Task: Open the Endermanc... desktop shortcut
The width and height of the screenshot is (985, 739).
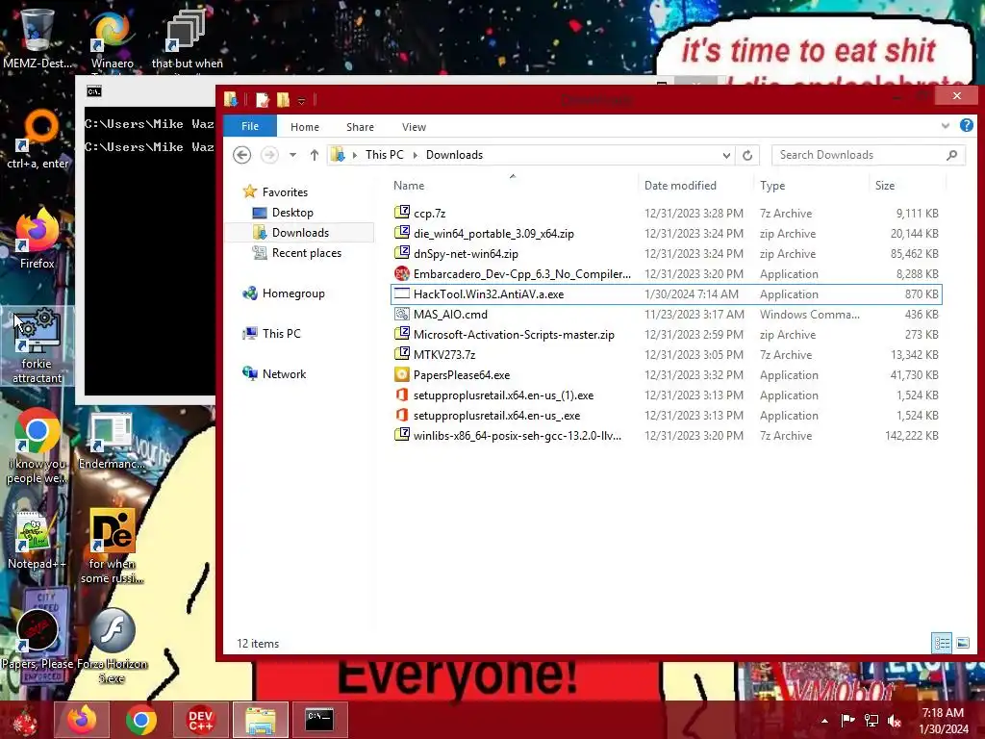Action: pyautogui.click(x=112, y=440)
